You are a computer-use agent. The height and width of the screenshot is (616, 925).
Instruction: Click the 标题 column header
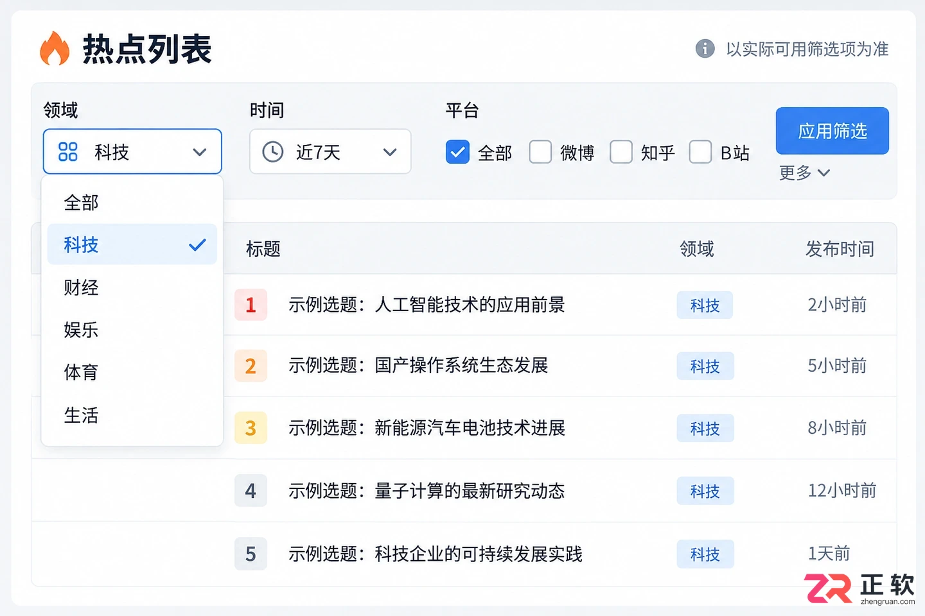point(263,249)
